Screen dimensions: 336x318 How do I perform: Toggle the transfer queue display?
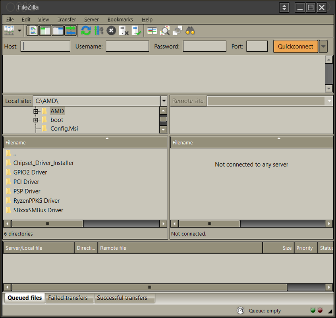[x=71, y=31]
